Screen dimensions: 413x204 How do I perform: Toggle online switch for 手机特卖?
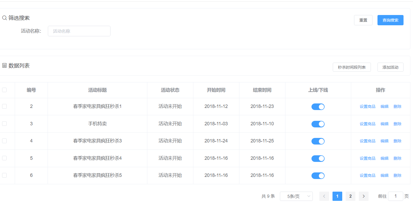pos(318,124)
